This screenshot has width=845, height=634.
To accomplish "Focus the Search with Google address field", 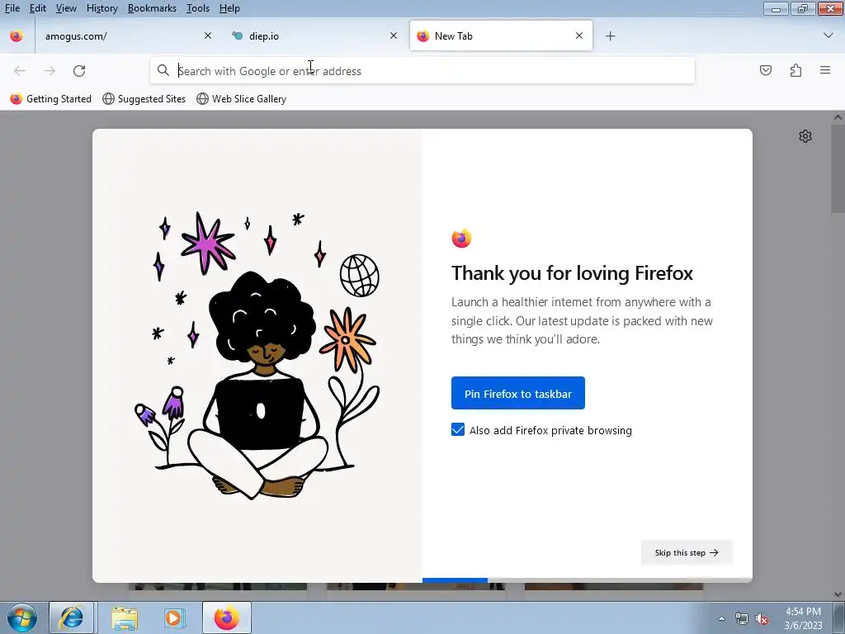I will pyautogui.click(x=422, y=71).
